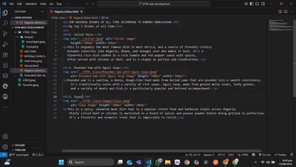Click Go Live in the status bar
296x167 pixels.
265,155
